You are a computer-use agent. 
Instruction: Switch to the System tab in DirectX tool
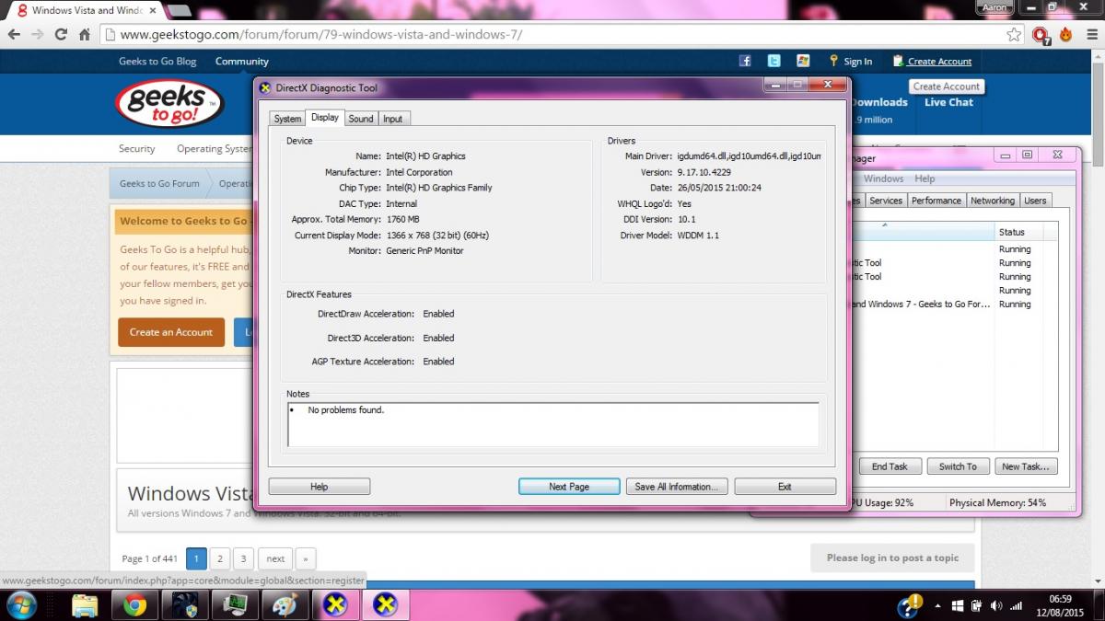[287, 119]
